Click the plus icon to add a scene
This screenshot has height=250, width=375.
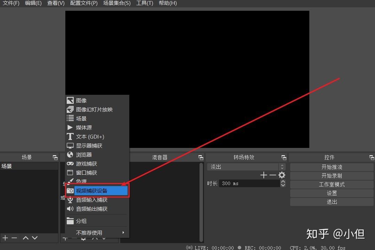pyautogui.click(x=6, y=238)
